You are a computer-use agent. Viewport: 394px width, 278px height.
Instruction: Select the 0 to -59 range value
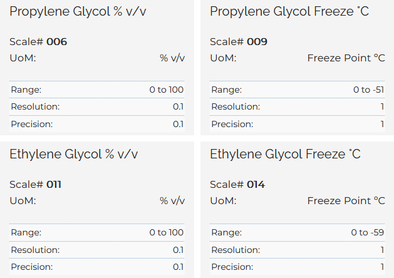[x=368, y=232]
